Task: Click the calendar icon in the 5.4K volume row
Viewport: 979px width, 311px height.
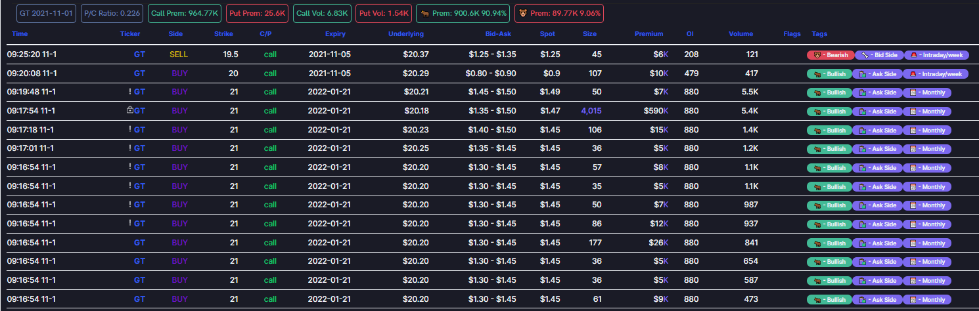Action: pyautogui.click(x=911, y=112)
